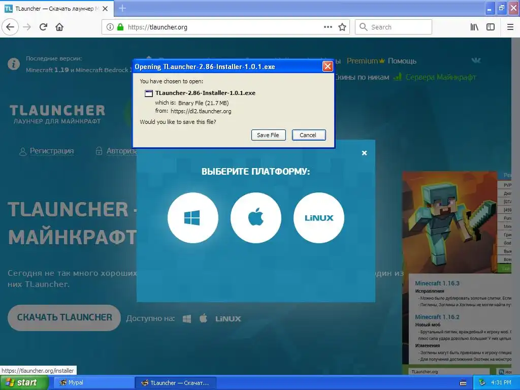Image resolution: width=520 pixels, height=390 pixels.
Task: Click the СКАЧАТЬ TLAUNCHER download button
Action: [x=64, y=317]
